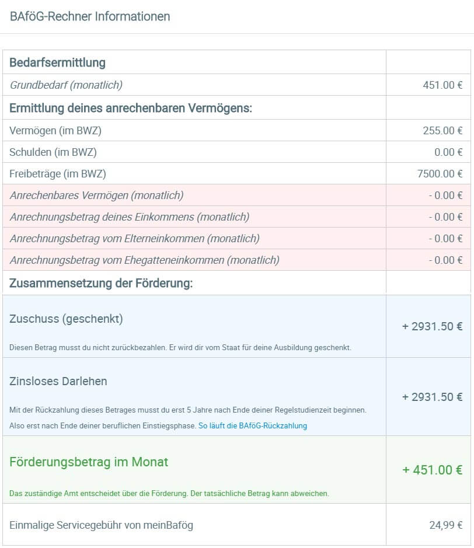Viewport: 474px width, 548px height.
Task: Select the 'Bedarfsermittlung' section header
Action: (57, 62)
